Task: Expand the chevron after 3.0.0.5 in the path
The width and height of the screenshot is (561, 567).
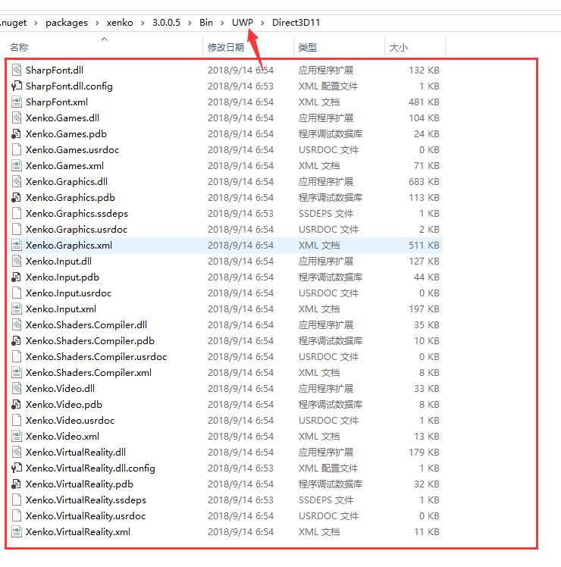Action: coord(190,23)
